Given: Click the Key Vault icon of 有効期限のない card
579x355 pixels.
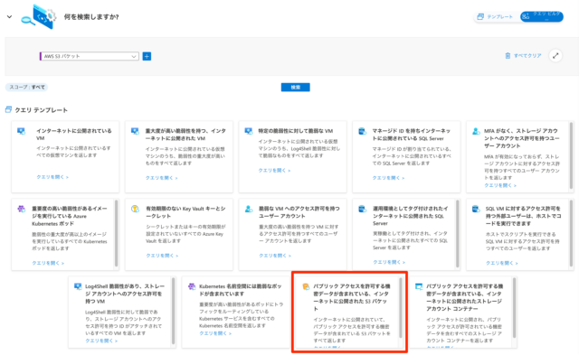Looking at the screenshot, I should click(x=135, y=209).
